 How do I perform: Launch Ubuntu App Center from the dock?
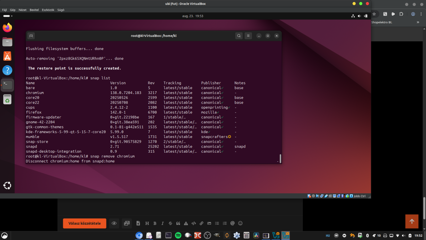(7, 56)
